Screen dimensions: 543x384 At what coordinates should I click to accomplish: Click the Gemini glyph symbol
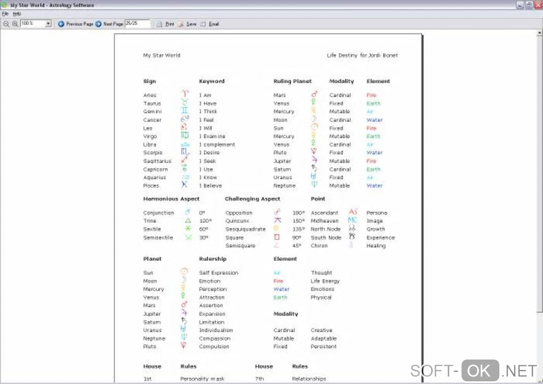(x=185, y=111)
